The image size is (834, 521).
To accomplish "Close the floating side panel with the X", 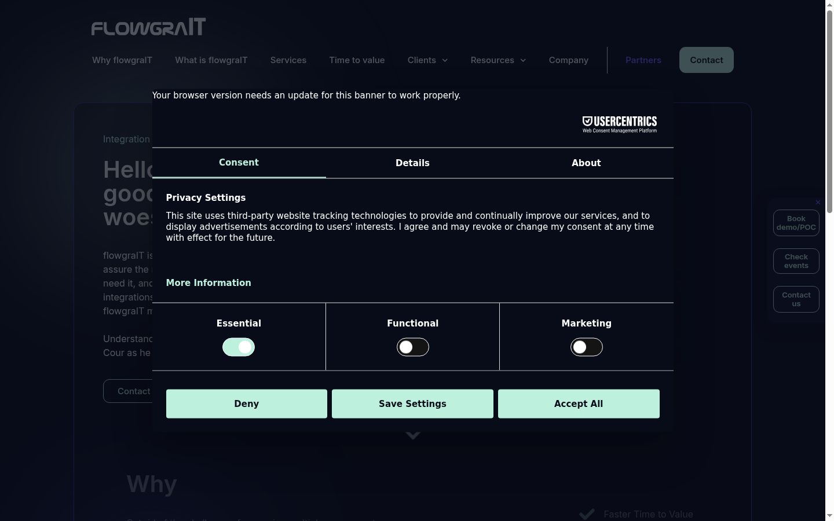I will 818,202.
